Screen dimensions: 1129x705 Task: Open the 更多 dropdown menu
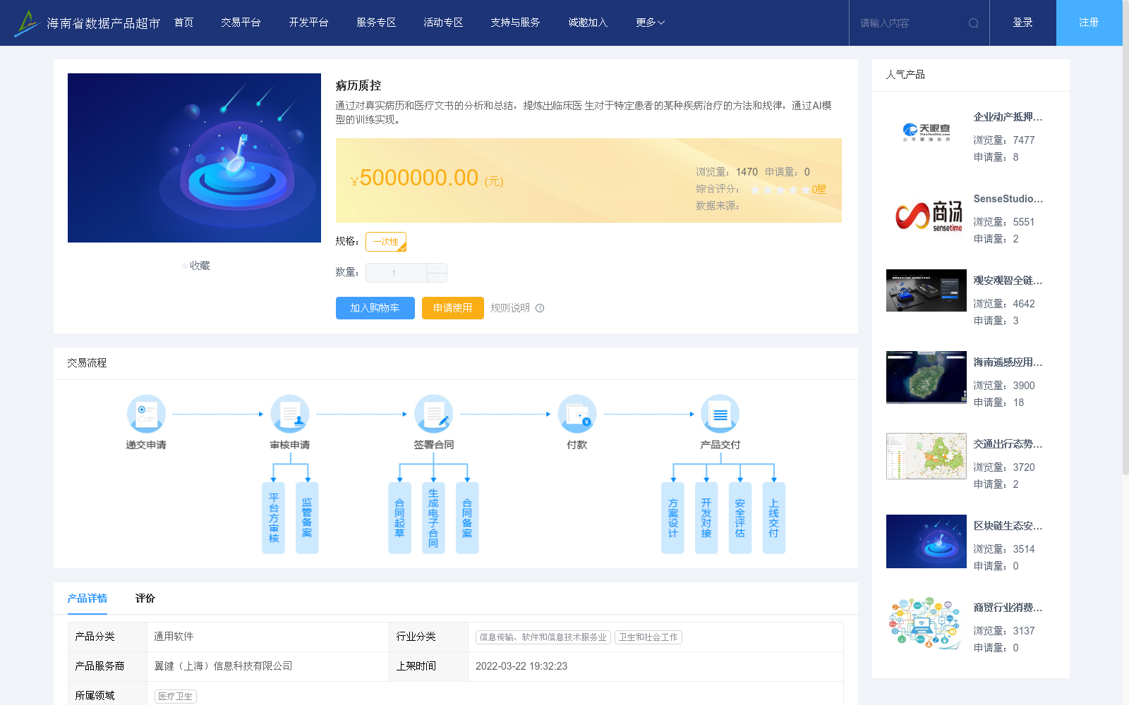coord(648,22)
